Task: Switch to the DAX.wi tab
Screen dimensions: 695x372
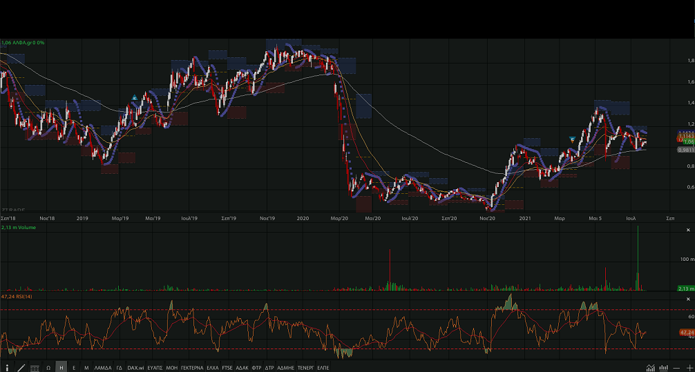Action: 136,368
